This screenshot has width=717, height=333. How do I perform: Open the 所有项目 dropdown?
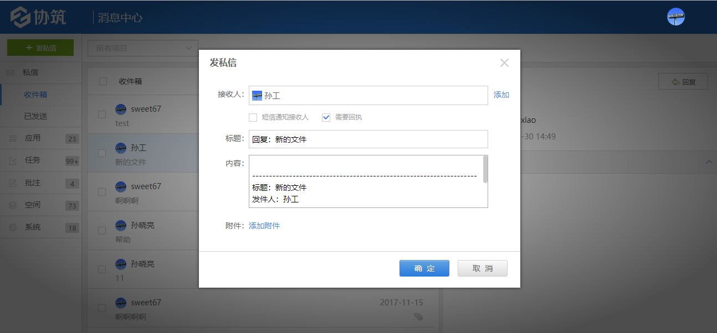point(142,48)
